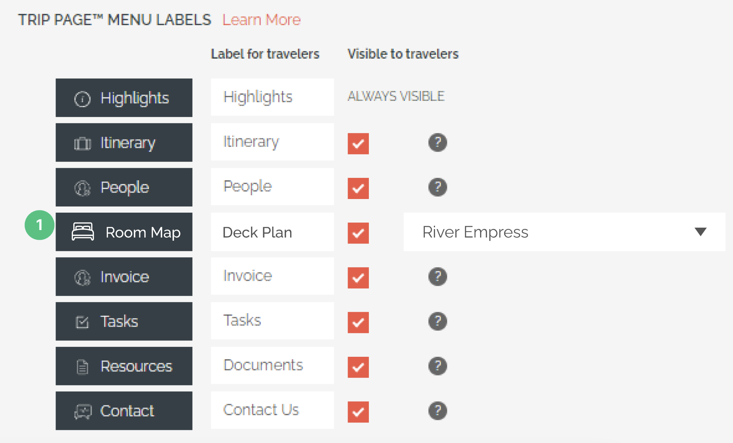Screen dimensions: 733x443
Task: Click the help icon for Itinerary
Action: point(438,142)
